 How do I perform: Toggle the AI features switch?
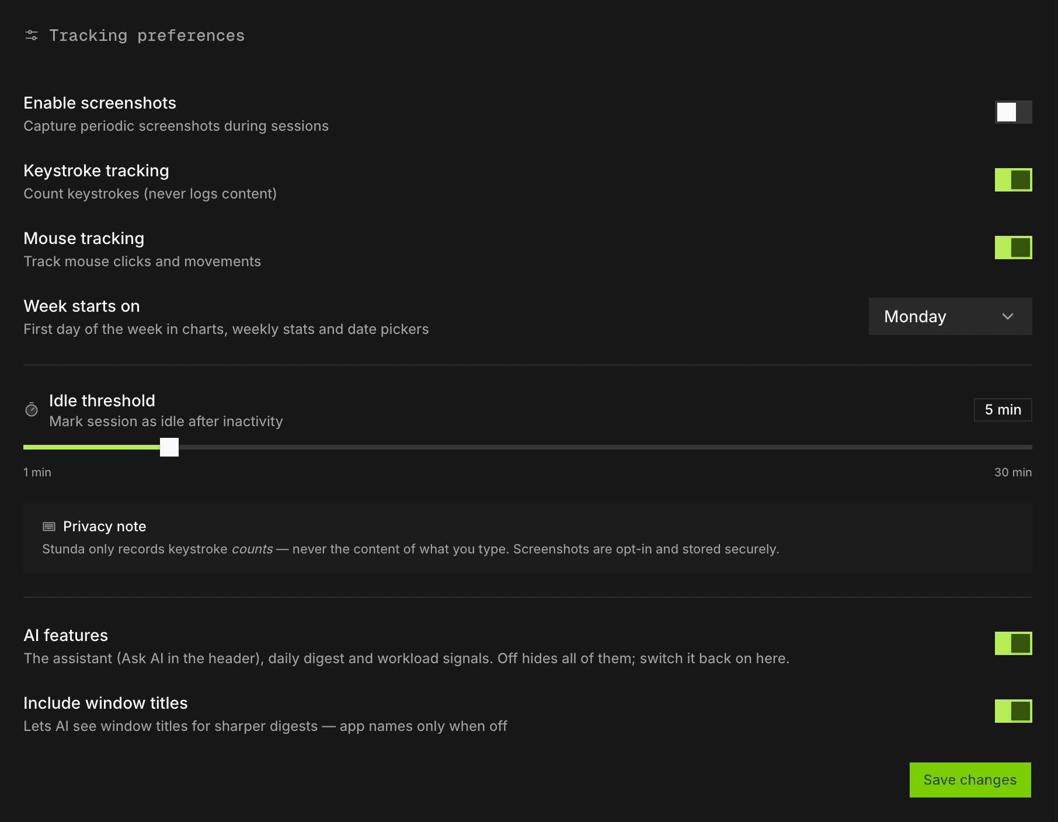click(1013, 643)
